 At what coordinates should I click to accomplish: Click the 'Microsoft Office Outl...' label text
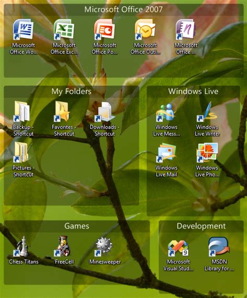[145, 49]
